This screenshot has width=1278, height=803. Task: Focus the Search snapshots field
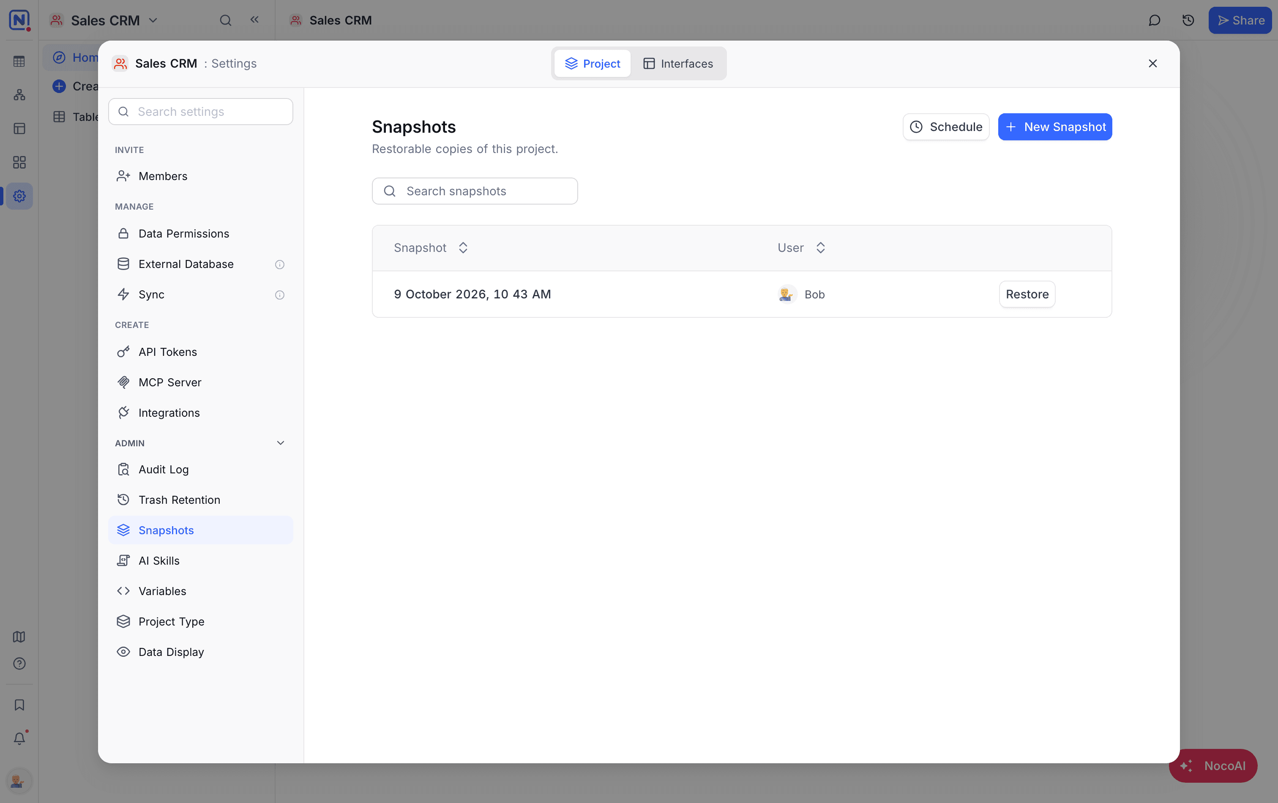point(475,191)
